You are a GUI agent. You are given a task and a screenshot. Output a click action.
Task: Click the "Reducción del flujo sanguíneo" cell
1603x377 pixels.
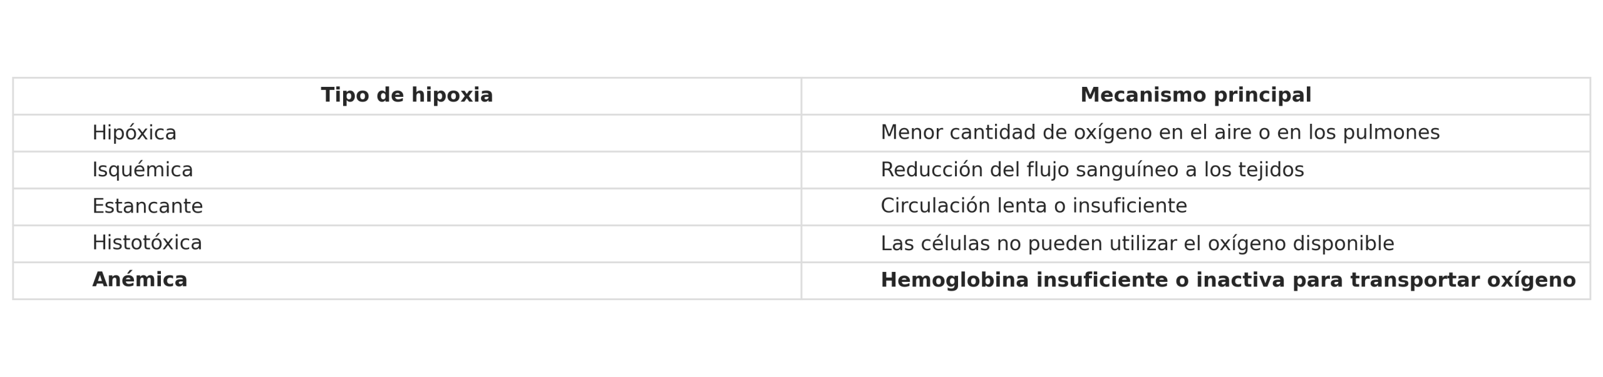point(1092,169)
